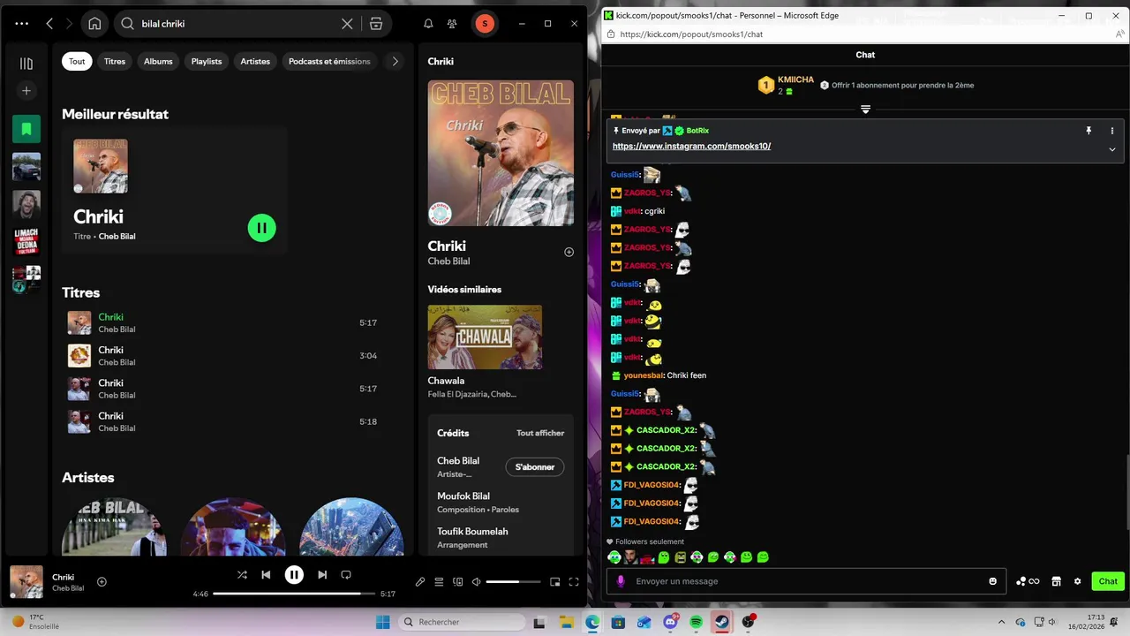The height and width of the screenshot is (636, 1130).
Task: Open Windows Start menu
Action: [383, 622]
